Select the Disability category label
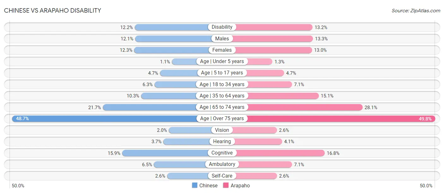The height and width of the screenshot is (193, 444). pyautogui.click(x=222, y=27)
